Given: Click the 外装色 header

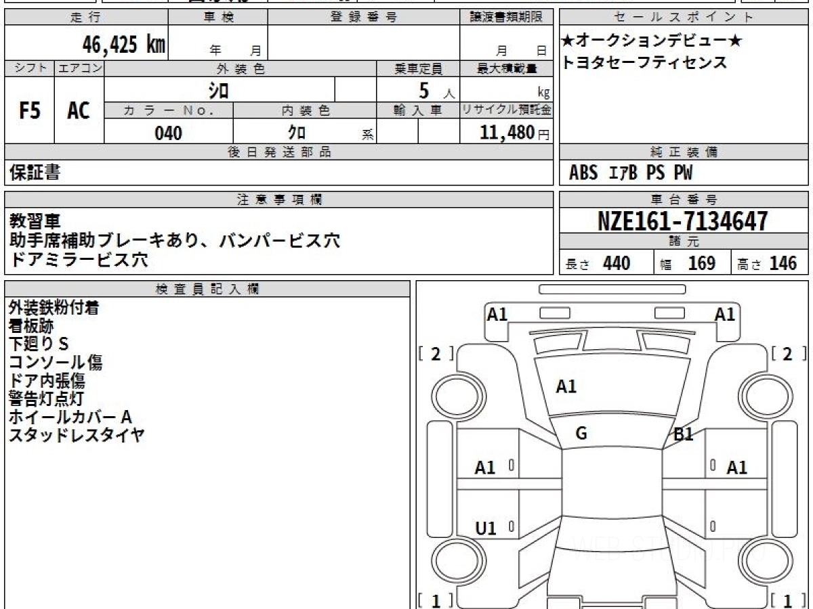Looking at the screenshot, I should click(241, 68).
